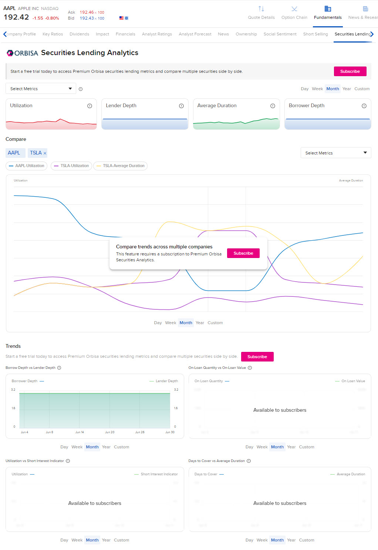Screen dimensions: 378x550
Task: Open Dividends tab
Action: [x=79, y=34]
